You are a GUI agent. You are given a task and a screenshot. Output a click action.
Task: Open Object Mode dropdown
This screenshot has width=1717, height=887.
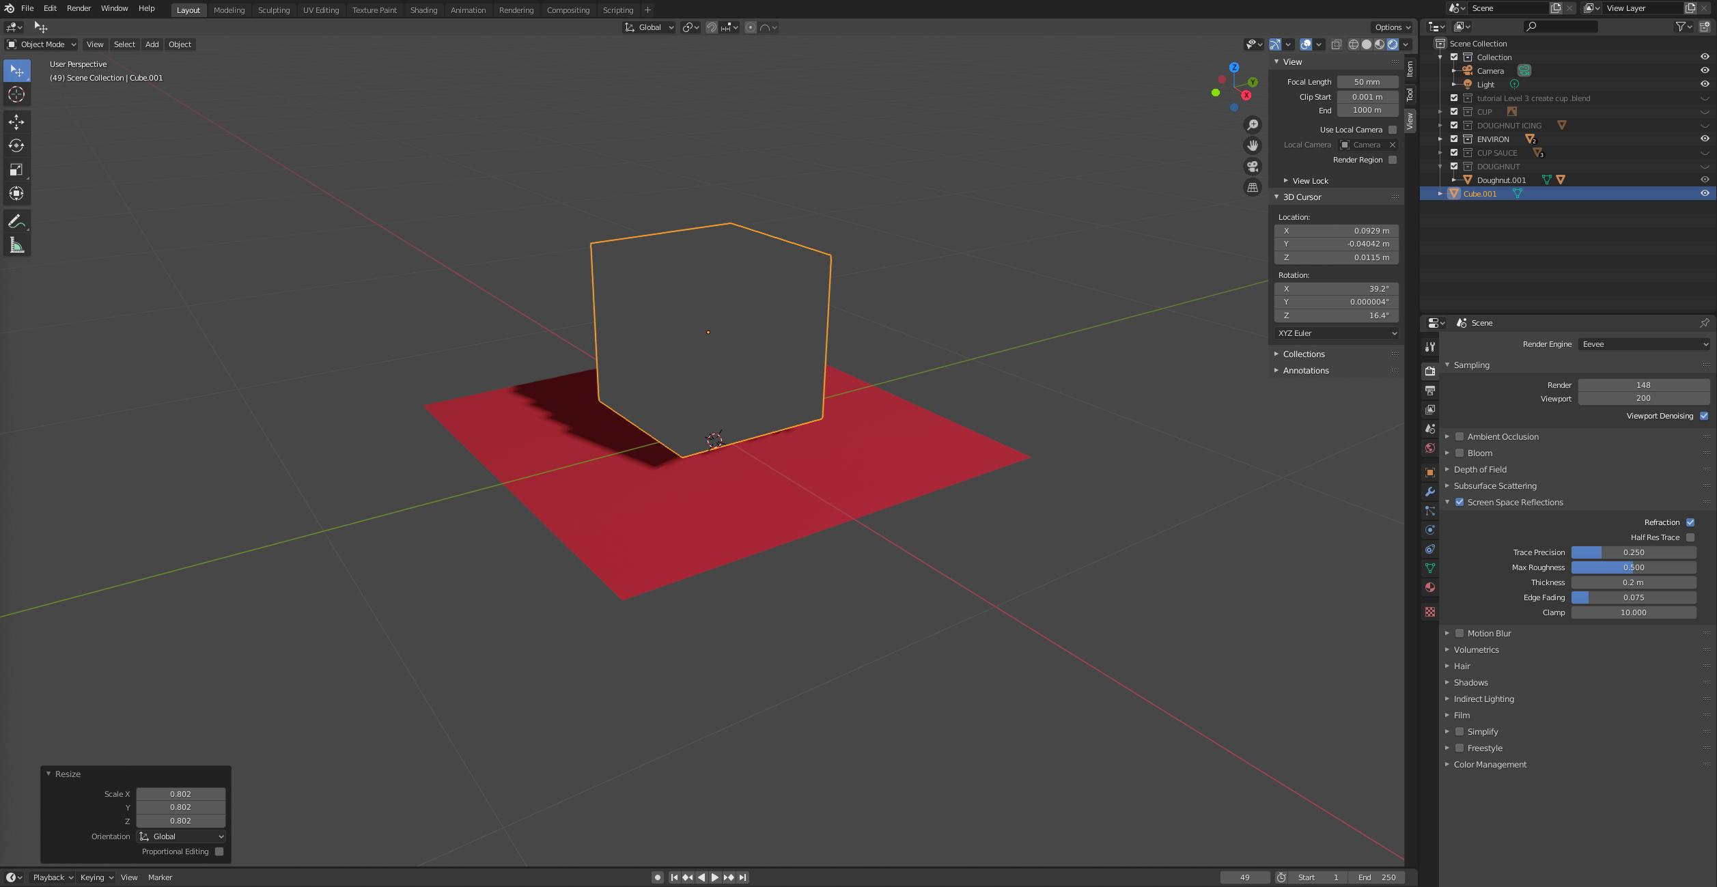click(x=42, y=44)
